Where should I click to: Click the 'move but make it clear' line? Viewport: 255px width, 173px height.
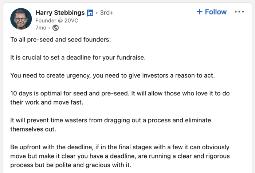(120, 156)
